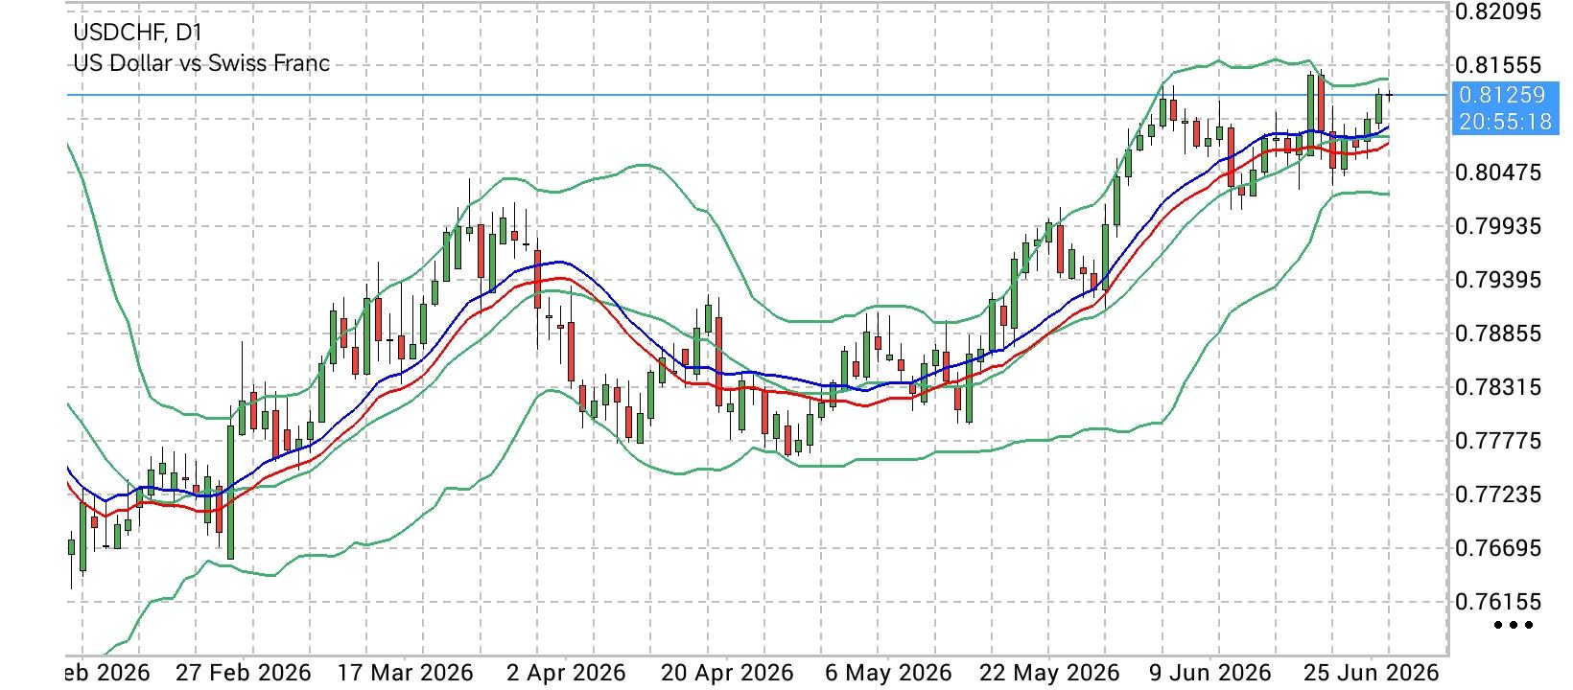This screenshot has height=690, width=1573.
Task: Click the candle countdown timer 20:55:18
Action: [x=1504, y=122]
